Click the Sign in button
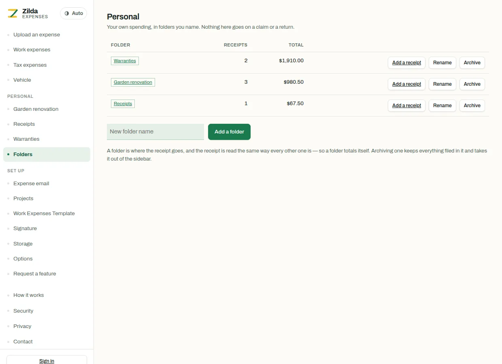502x364 pixels. [47, 360]
